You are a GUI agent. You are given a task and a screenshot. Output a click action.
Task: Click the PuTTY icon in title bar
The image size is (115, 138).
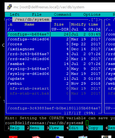click(10, 7)
